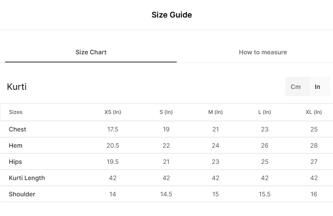Image resolution: width=333 pixels, height=216 pixels.
Task: Click the Kurti Length row label
Action: (x=27, y=178)
